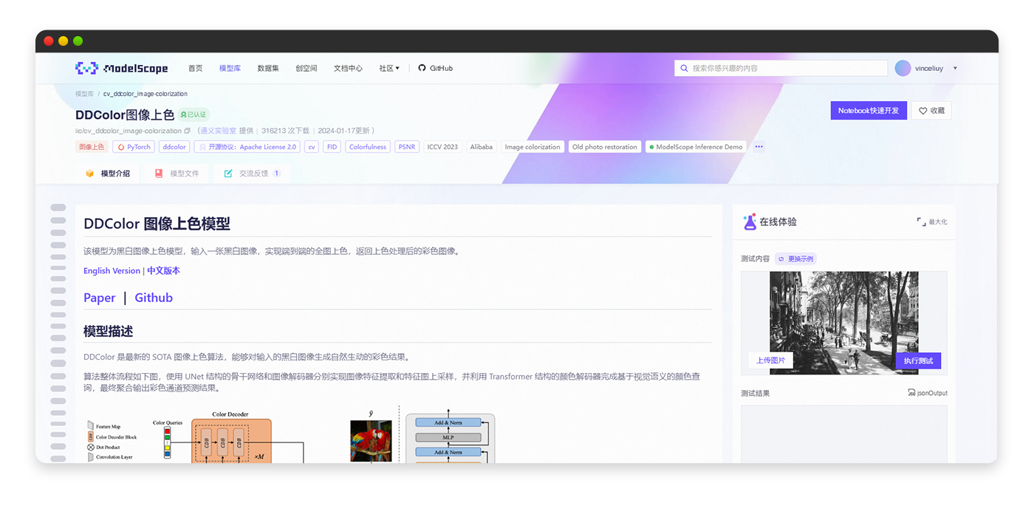Click the 最大化 maximize panel button
Image resolution: width=1034 pixels, height=517 pixels.
[932, 222]
